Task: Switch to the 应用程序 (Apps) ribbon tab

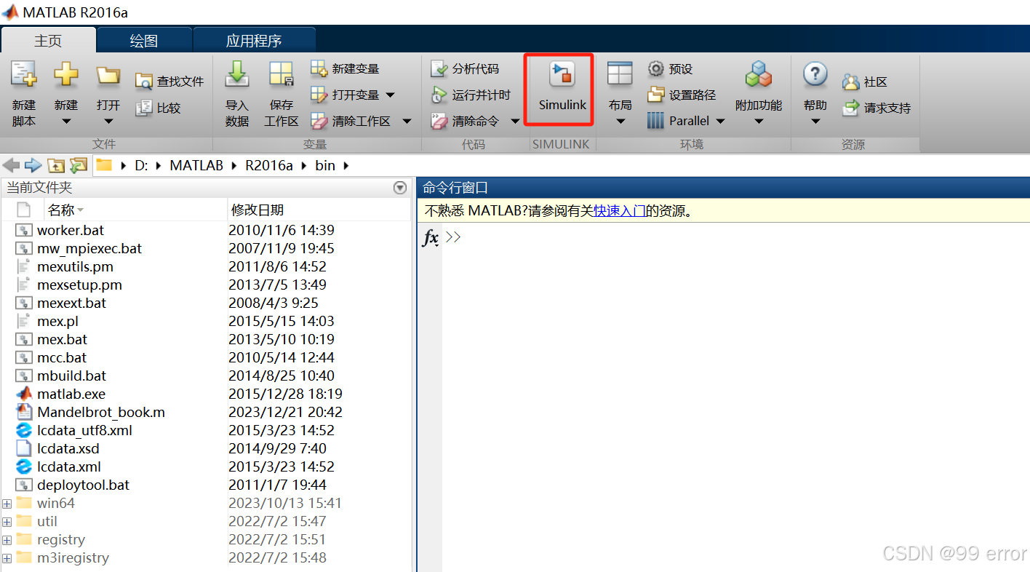Action: coord(254,39)
